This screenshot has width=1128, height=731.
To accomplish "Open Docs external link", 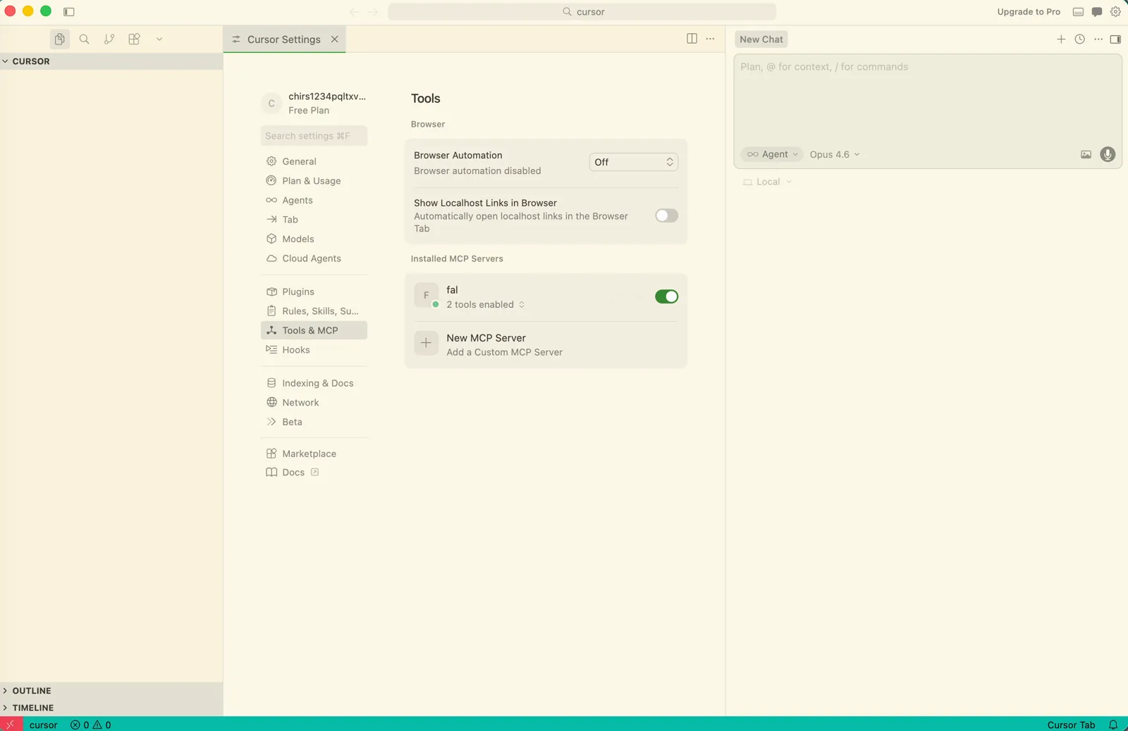I will pyautogui.click(x=314, y=473).
